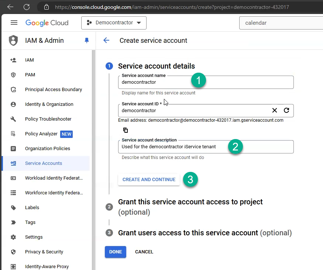Click the Organization Policies list icon
The width and height of the screenshot is (323, 270).
click(x=13, y=149)
